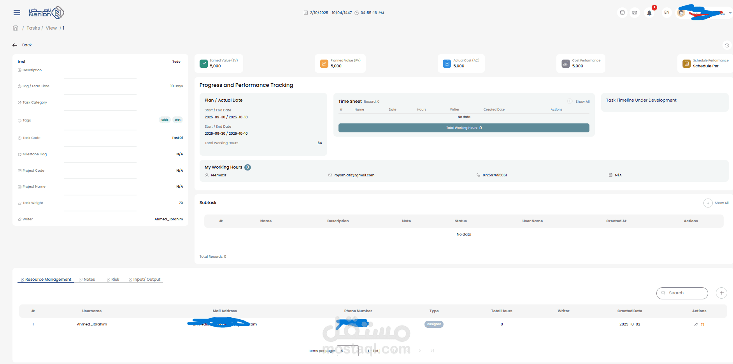Delete the Ahmed_Ibrahim resource row
733x364 pixels.
702,324
